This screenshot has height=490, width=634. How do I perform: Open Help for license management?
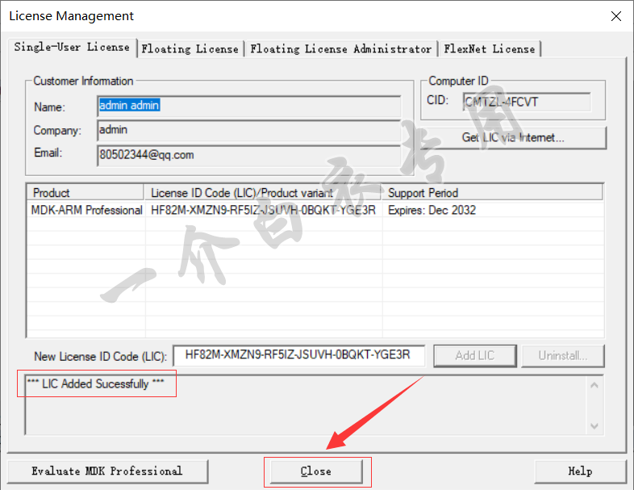tap(580, 471)
